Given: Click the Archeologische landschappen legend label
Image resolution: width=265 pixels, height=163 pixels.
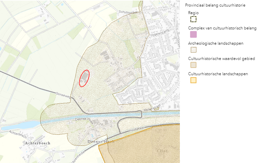Looking at the screenshot, I should tap(216, 43).
